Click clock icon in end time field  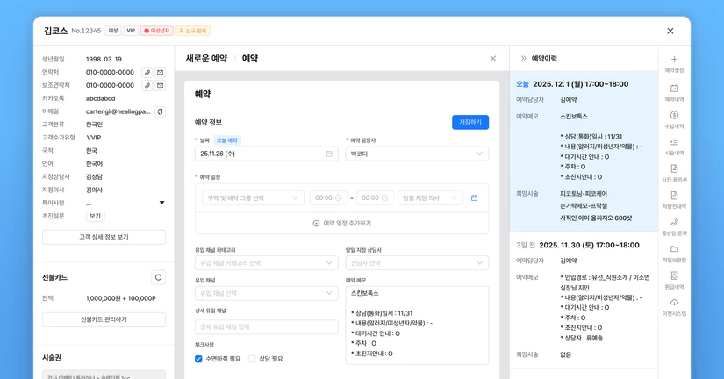pyautogui.click(x=384, y=197)
